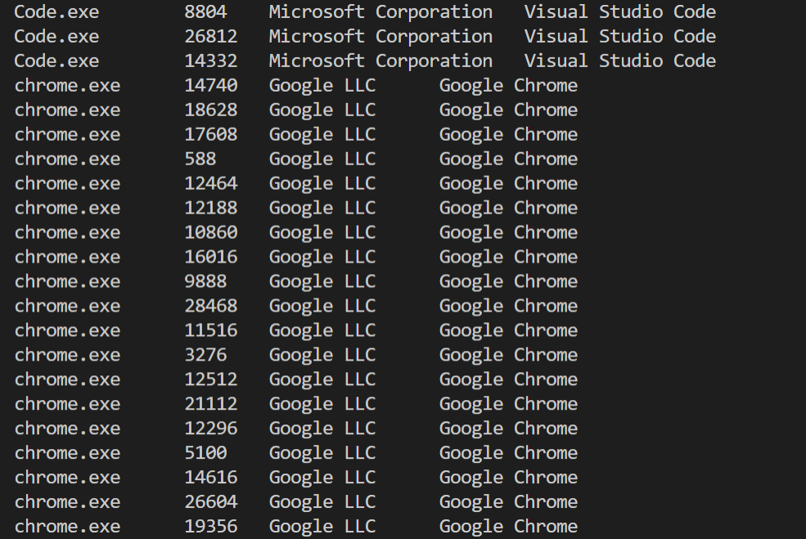Click the process ID 19356

pyautogui.click(x=210, y=527)
